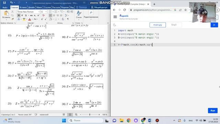The image size is (220, 124).
Task: Toggle bold Ж formatting
Action: pos(19,15)
